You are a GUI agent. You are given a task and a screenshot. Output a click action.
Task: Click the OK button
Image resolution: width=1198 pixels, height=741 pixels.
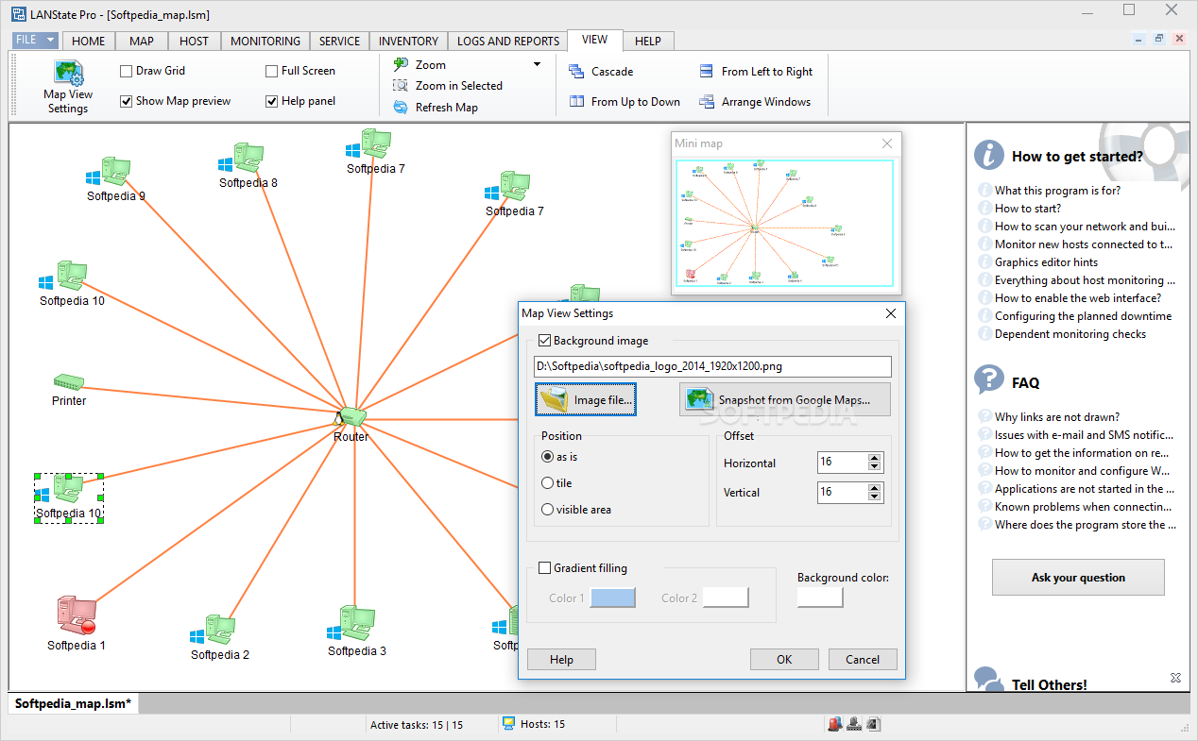[784, 660]
